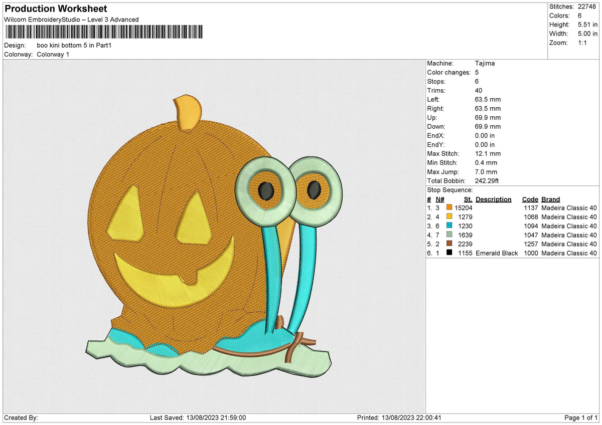
Task: Click the Emerald Black thread swatch
Action: 449,253
